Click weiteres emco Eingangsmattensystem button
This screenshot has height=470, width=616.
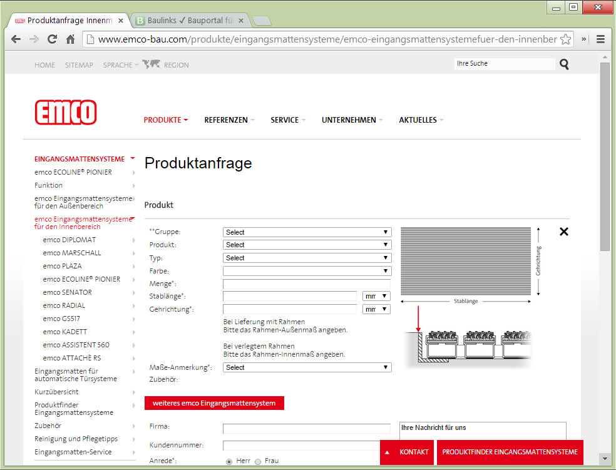tap(214, 403)
